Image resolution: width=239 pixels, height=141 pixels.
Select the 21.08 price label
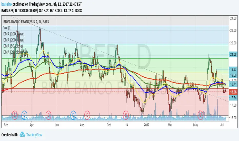[233, 54]
